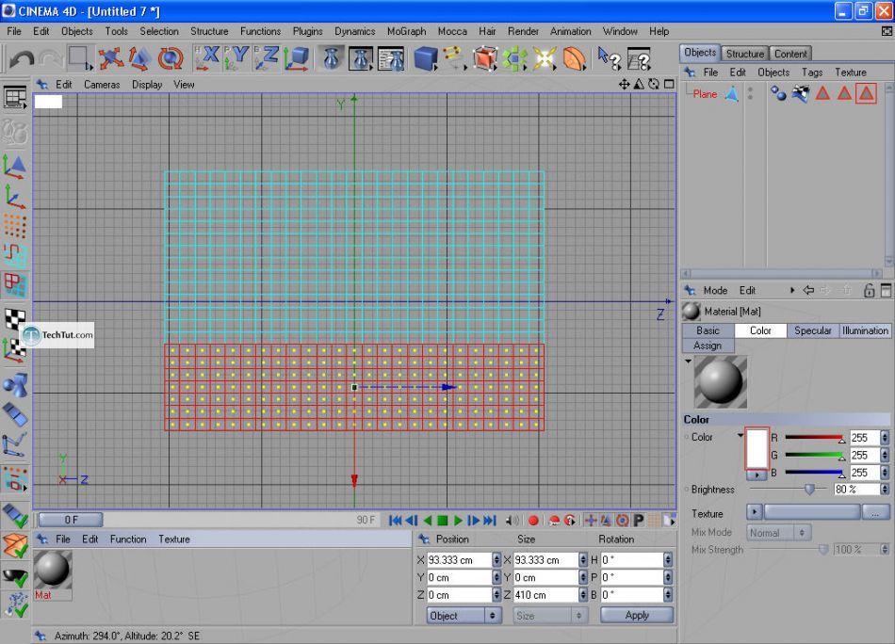Open the Color mode triangle dropdown
The width and height of the screenshot is (895, 644).
click(740, 436)
